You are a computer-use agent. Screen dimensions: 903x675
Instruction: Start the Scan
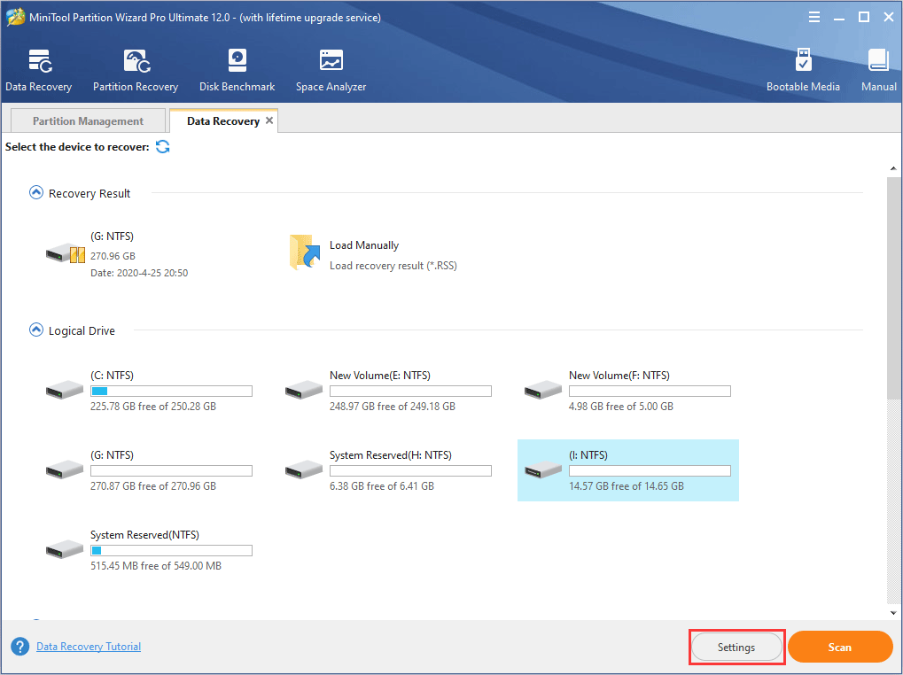pyautogui.click(x=840, y=648)
